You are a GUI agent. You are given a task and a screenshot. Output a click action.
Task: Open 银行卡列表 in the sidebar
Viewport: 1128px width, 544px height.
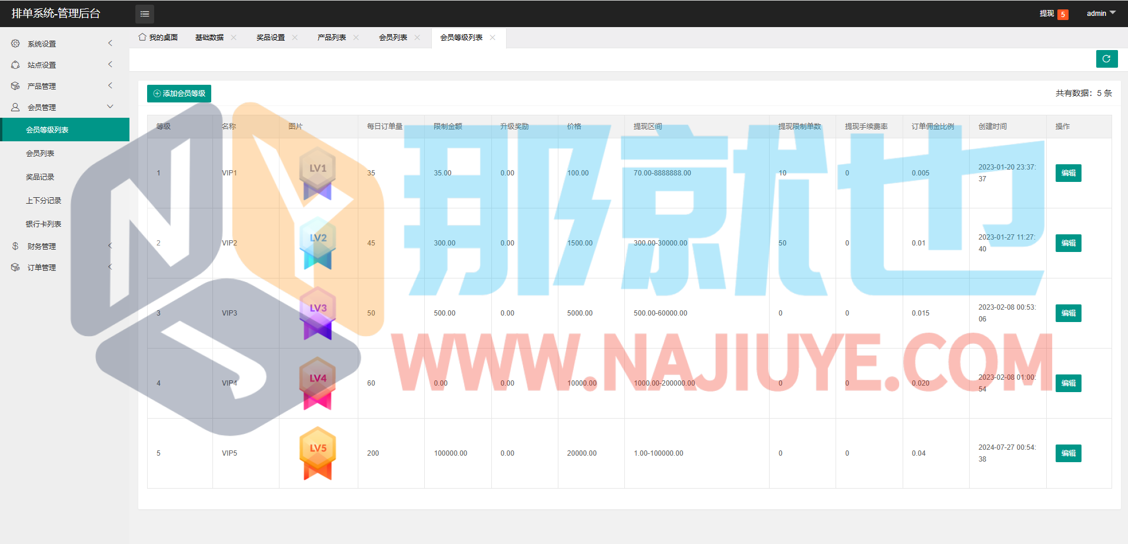pos(44,224)
